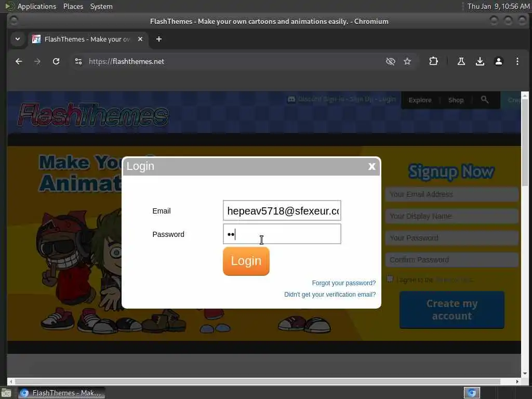The image size is (532, 399).
Task: Open site information icon in address bar
Action: pos(78,61)
